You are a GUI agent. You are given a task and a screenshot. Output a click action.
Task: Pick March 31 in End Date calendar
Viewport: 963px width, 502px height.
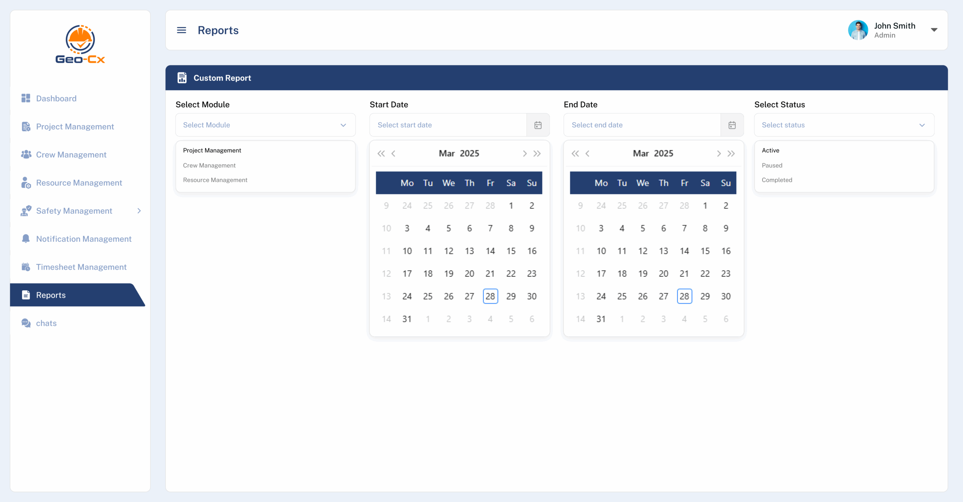(x=601, y=319)
